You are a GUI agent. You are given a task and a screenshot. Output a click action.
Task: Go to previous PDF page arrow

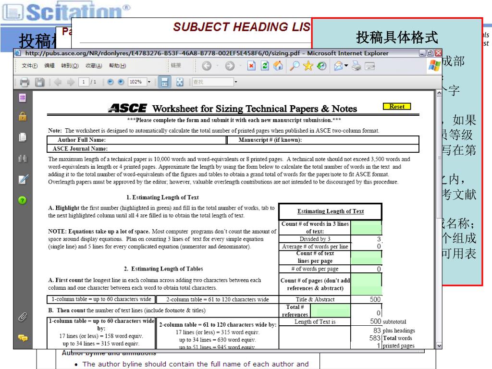pyautogui.click(x=58, y=82)
